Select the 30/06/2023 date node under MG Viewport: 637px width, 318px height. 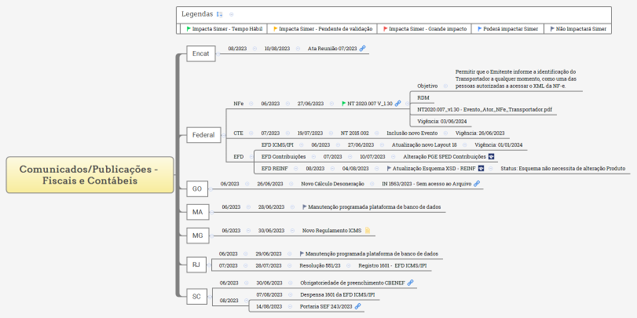[x=272, y=231]
